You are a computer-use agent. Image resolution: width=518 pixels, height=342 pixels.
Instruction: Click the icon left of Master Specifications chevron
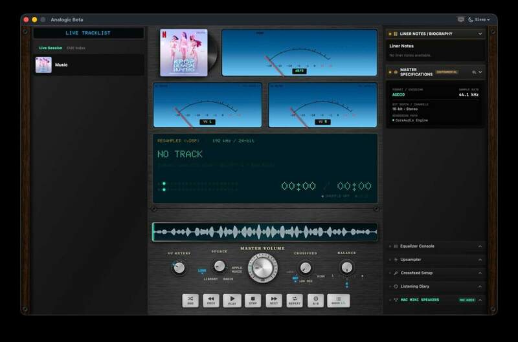tap(474, 72)
